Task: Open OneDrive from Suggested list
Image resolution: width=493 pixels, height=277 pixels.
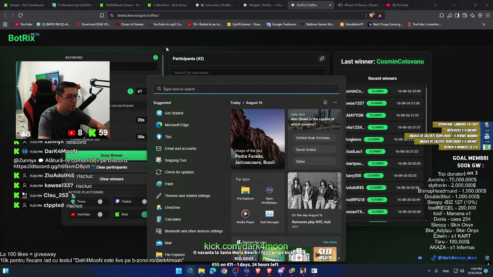Action: pos(168,207)
